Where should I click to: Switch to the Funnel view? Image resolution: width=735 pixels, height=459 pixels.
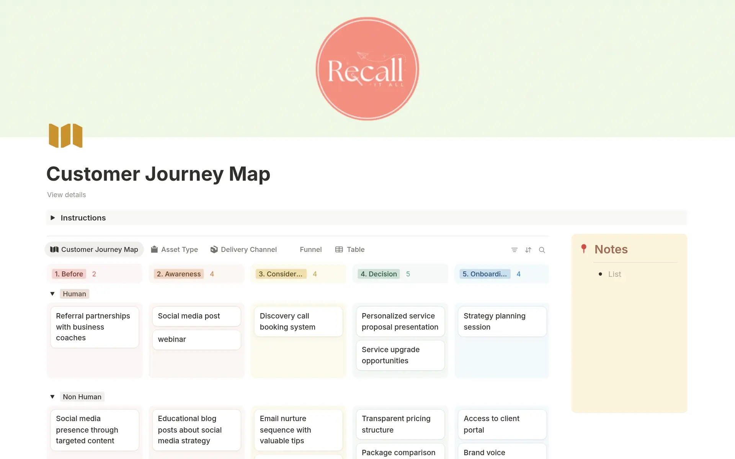point(310,249)
